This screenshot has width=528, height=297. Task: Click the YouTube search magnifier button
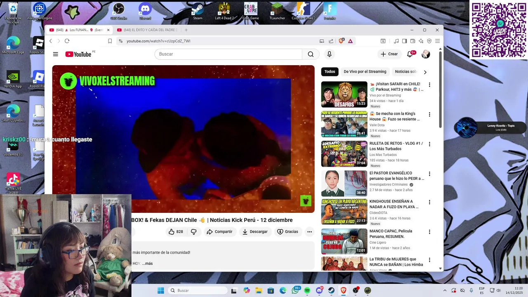pyautogui.click(x=311, y=54)
